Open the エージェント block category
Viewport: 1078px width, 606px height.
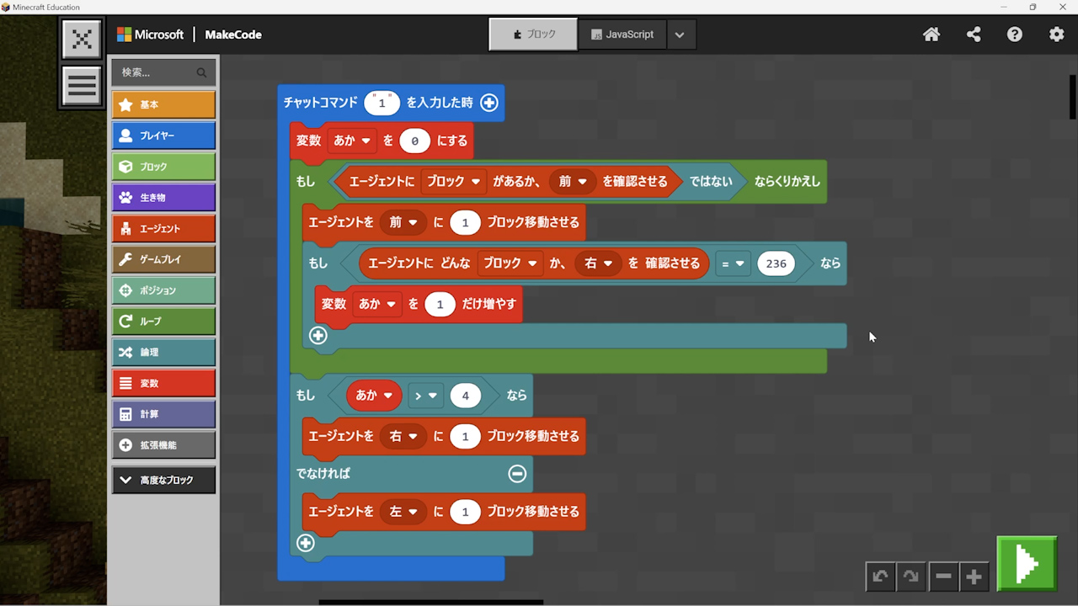163,229
